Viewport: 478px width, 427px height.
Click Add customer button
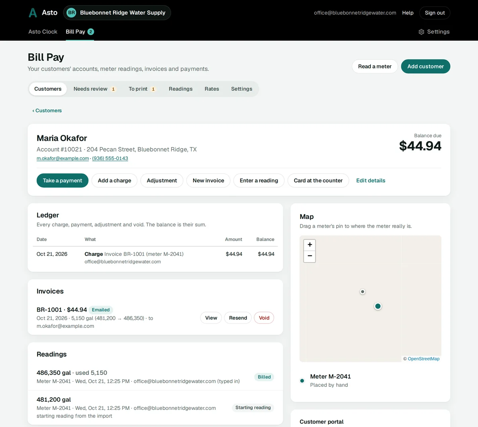[x=425, y=66]
